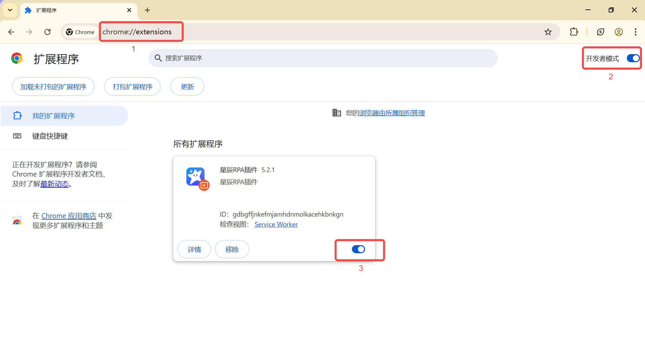Open the Chrome three-dot menu
645x344 pixels.
[635, 32]
